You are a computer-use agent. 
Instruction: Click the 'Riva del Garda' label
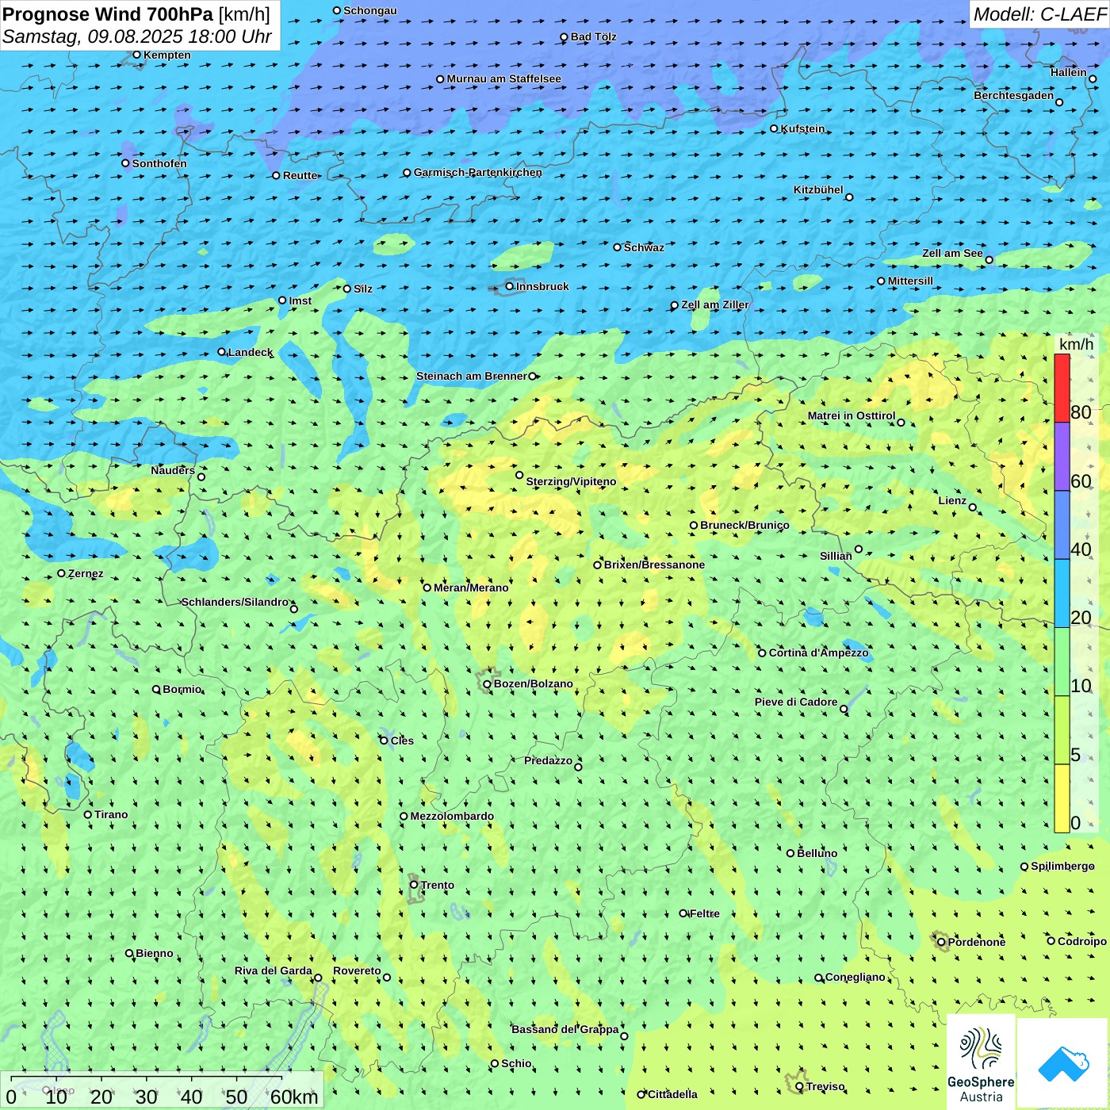tap(274, 970)
